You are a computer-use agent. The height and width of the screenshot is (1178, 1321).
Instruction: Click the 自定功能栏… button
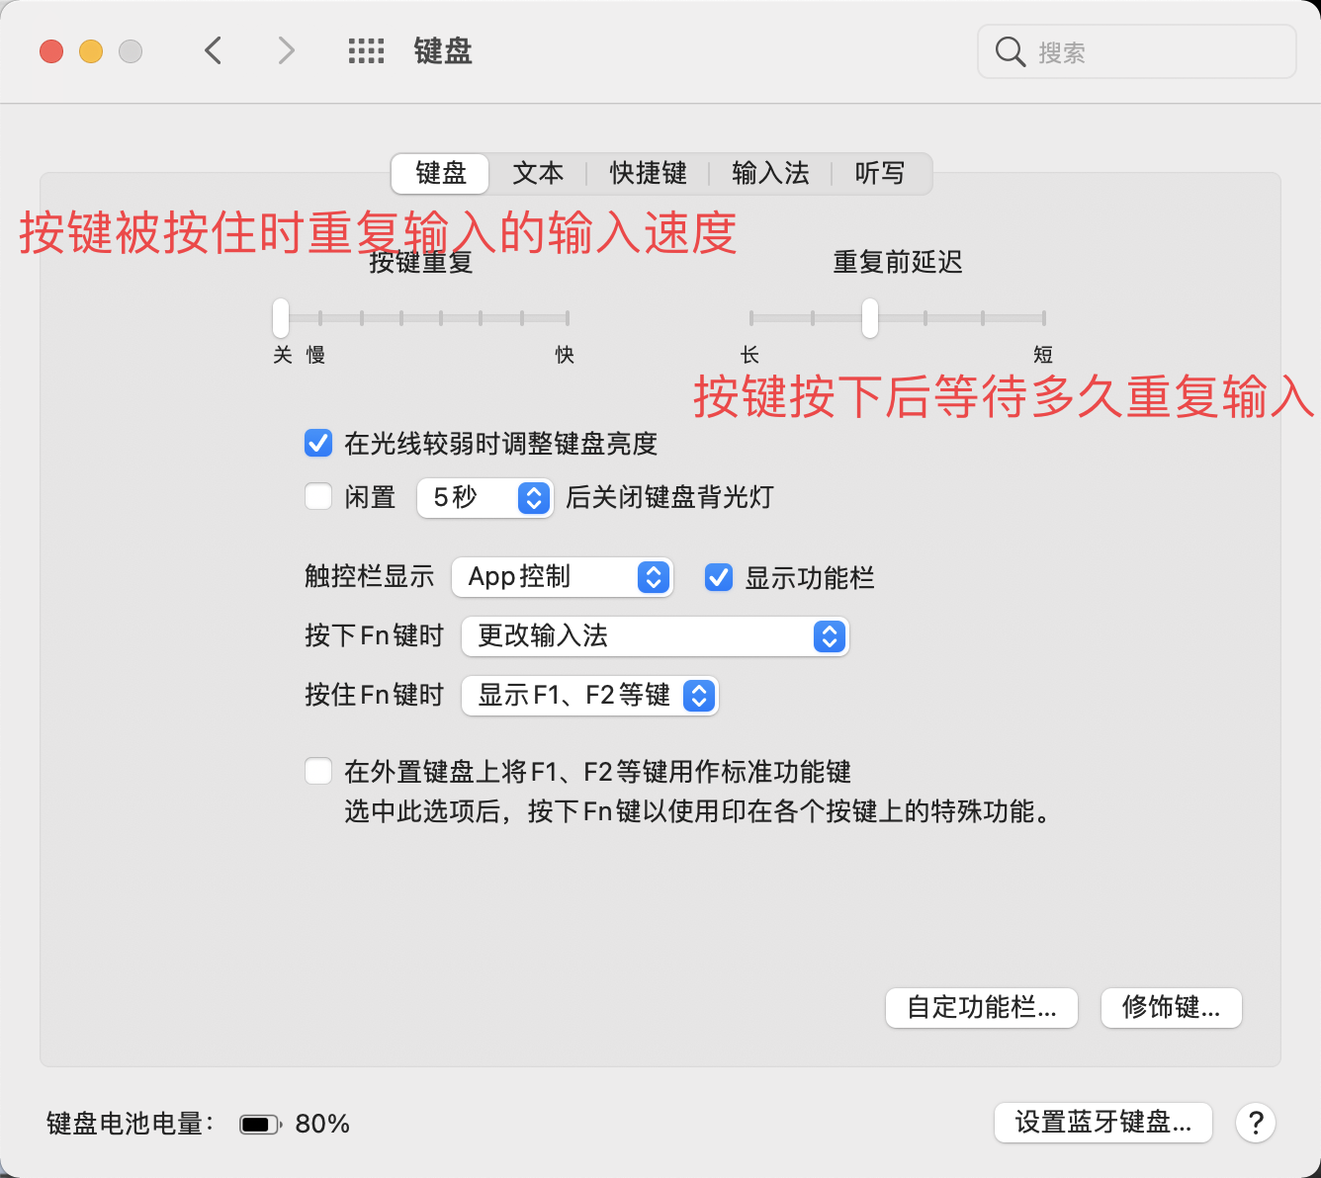[x=982, y=1008]
